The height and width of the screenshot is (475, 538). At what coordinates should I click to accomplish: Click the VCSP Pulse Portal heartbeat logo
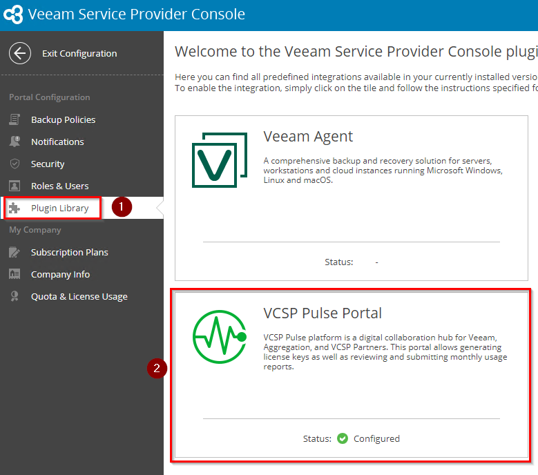pos(220,337)
